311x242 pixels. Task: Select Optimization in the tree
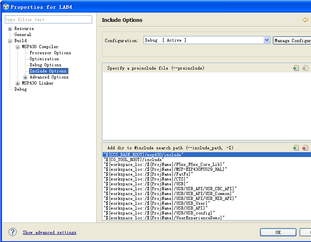tap(44, 59)
